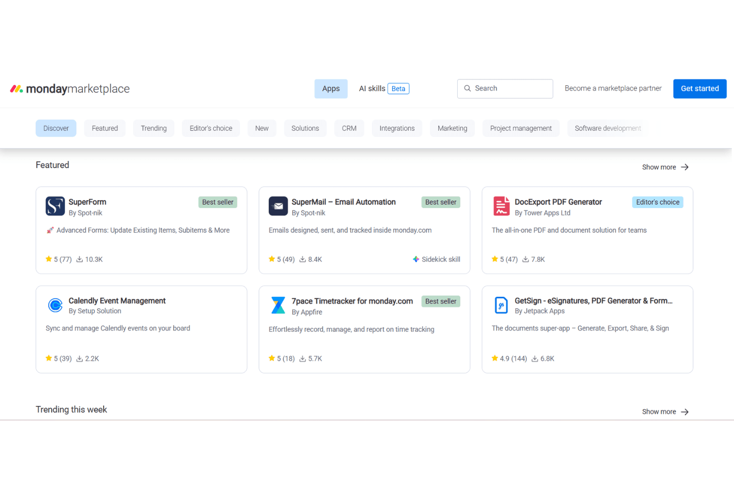The image size is (734, 490).
Task: Select the New category filter
Action: point(262,128)
